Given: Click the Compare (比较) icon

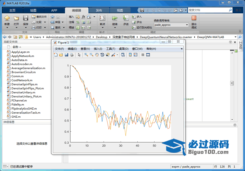Looking at the screenshot, I should (34, 22).
